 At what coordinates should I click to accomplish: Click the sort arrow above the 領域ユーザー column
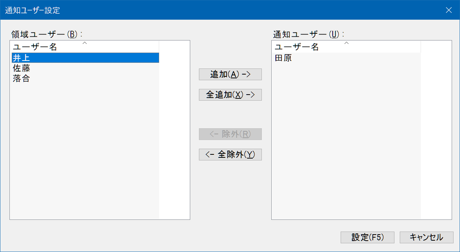(85, 43)
